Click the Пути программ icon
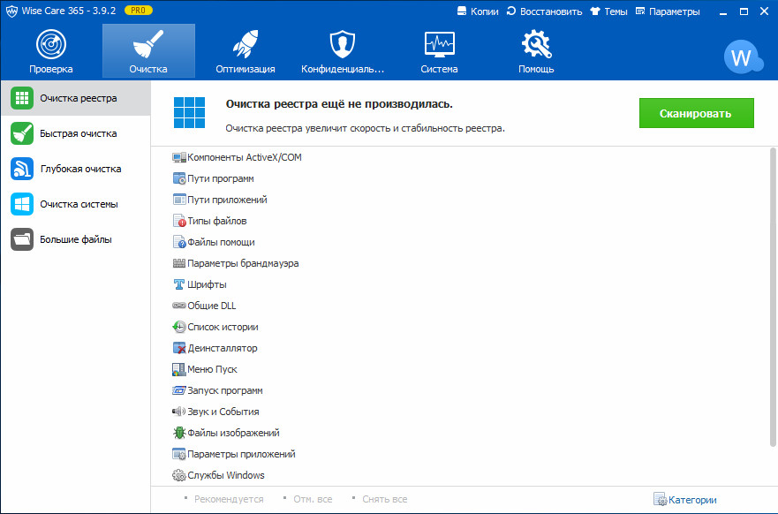Screen dimensions: 778x514 pyautogui.click(x=178, y=178)
